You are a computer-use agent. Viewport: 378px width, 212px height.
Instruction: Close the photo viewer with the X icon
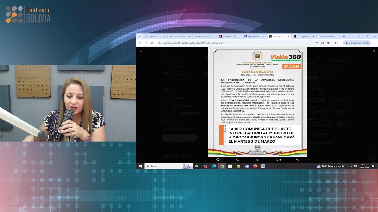[141, 51]
